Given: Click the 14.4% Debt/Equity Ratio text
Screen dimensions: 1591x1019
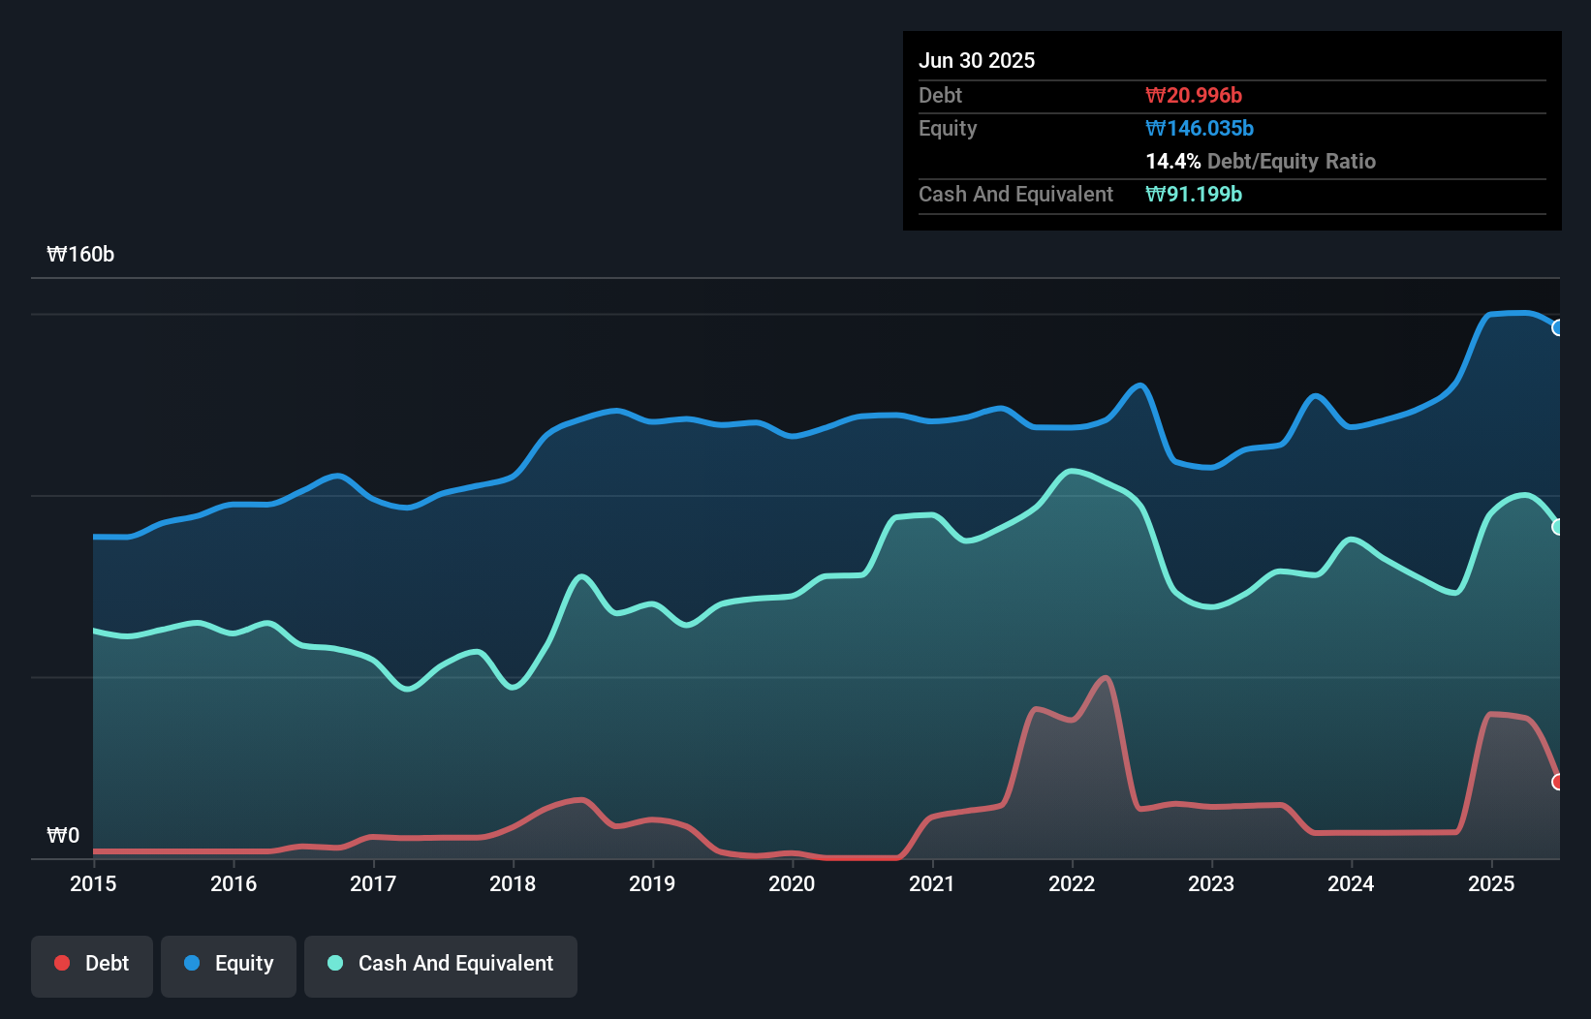Looking at the screenshot, I should [1261, 161].
